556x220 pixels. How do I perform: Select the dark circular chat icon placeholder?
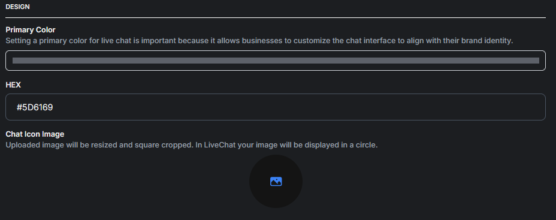pos(276,181)
